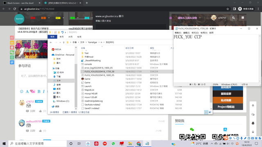This screenshot has height=147, width=262.
Task: Open the Explorer 檢視 ribbon tab
Action: pos(79,37)
